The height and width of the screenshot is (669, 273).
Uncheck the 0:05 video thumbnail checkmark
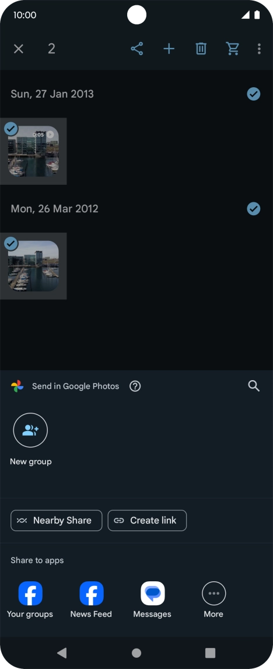coord(11,129)
